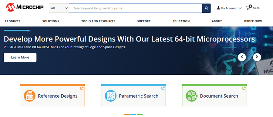Click external link icon on Reference Designs card

pyautogui.click(x=82, y=88)
